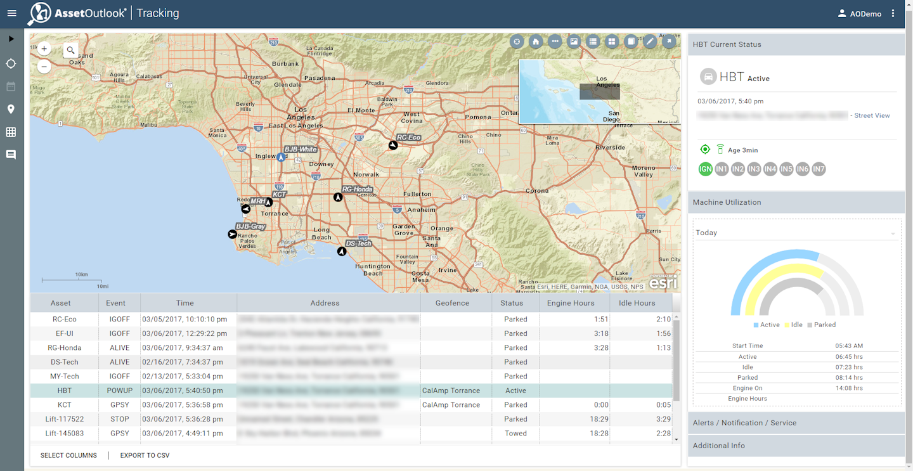The width and height of the screenshot is (913, 471).
Task: Click the AODemo user account
Action: click(x=859, y=13)
